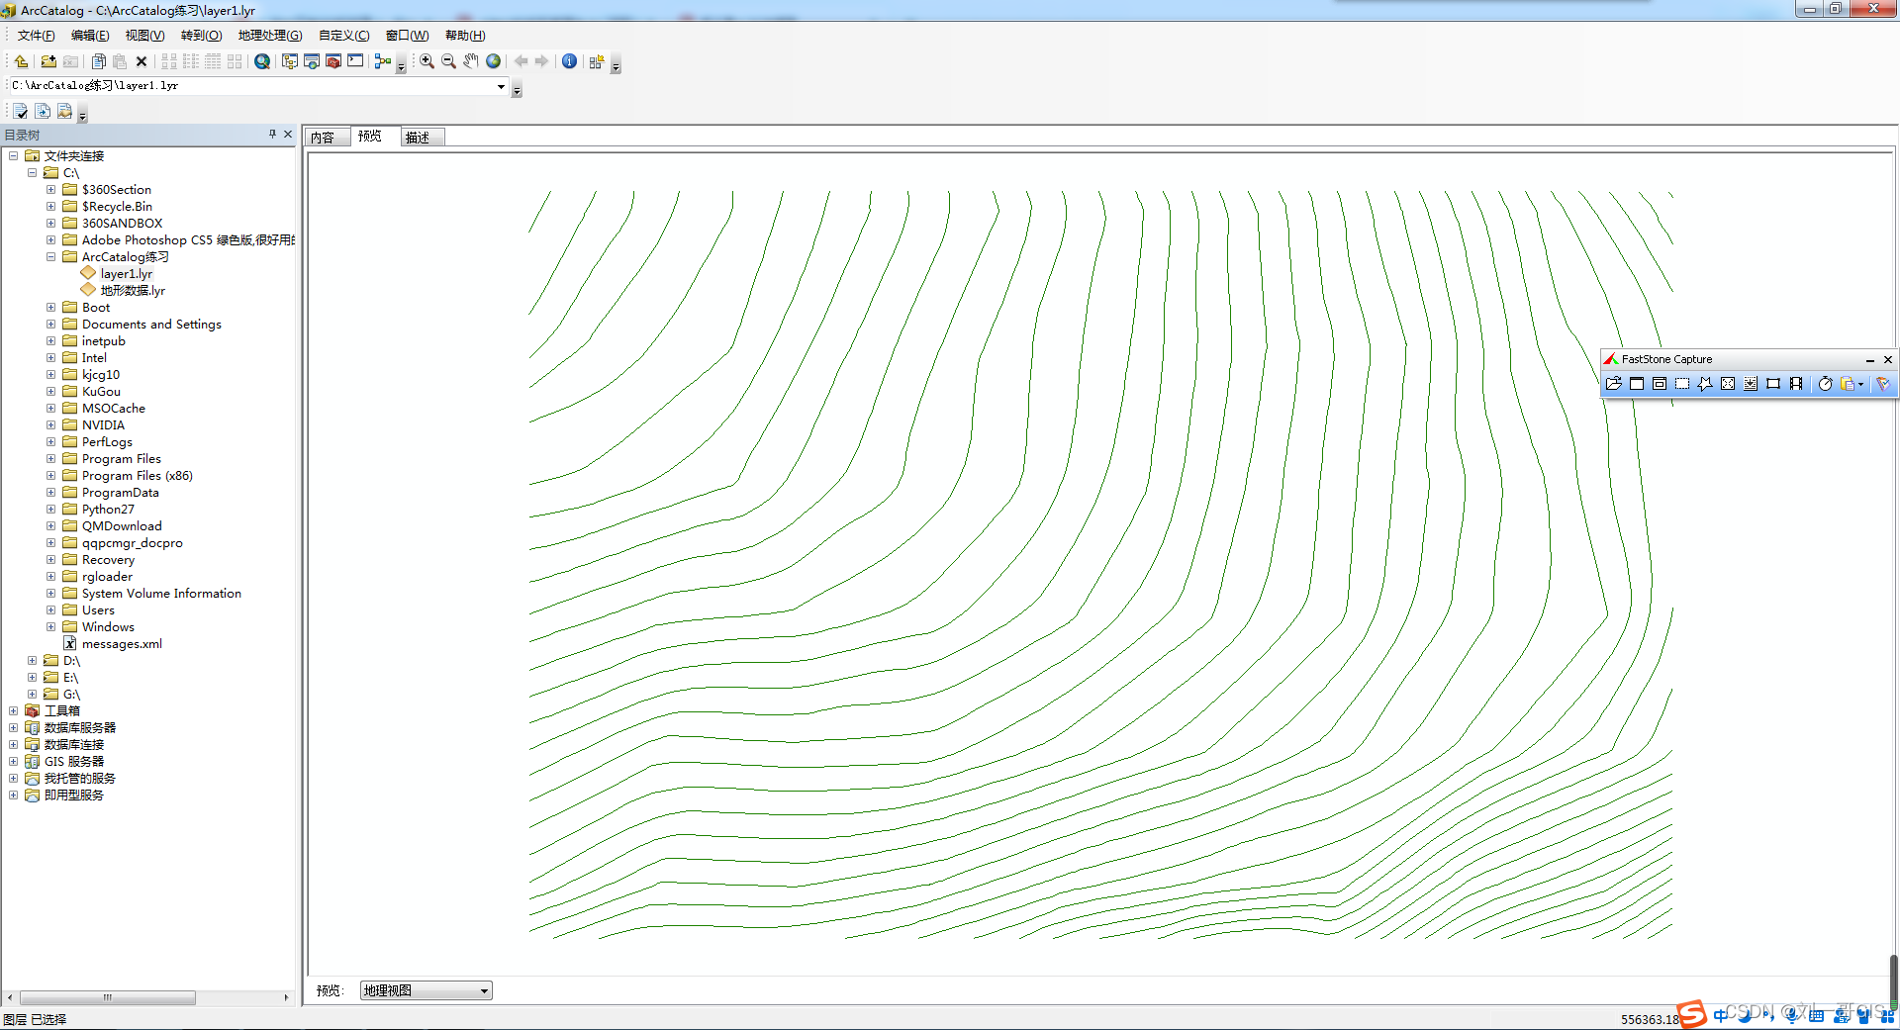The height and width of the screenshot is (1030, 1900).
Task: Open the Search window icon
Action: 262,61
